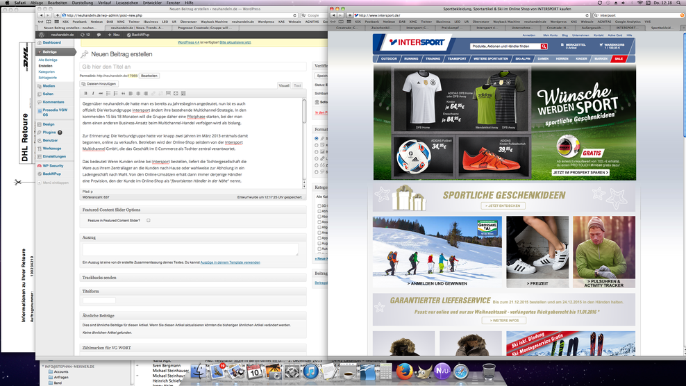Viewport: 686px width, 386px height.
Task: Open 'Medien' in WordPress sidebar
Action: coord(49,86)
